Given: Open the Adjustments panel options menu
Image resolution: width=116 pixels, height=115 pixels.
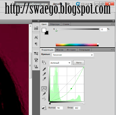Looking at the screenshot, I should pyautogui.click(x=113, y=50).
